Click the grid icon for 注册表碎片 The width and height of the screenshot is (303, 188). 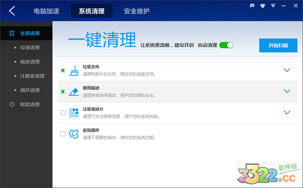74,113
